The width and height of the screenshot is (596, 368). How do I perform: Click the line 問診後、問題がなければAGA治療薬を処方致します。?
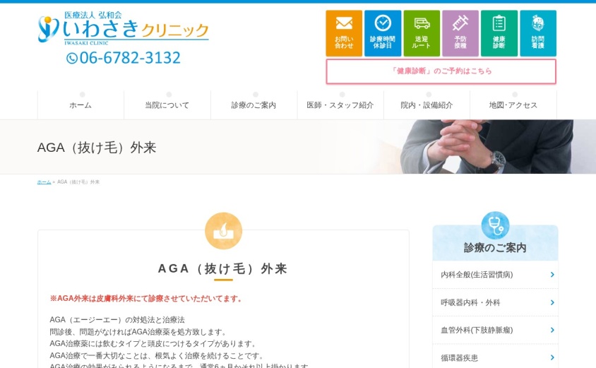(x=139, y=332)
